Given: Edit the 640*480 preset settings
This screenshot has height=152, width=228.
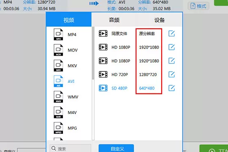Looking at the screenshot, I should point(171,88).
